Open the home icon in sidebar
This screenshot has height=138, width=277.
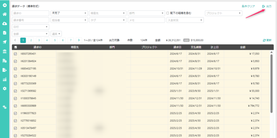tap(5, 14)
